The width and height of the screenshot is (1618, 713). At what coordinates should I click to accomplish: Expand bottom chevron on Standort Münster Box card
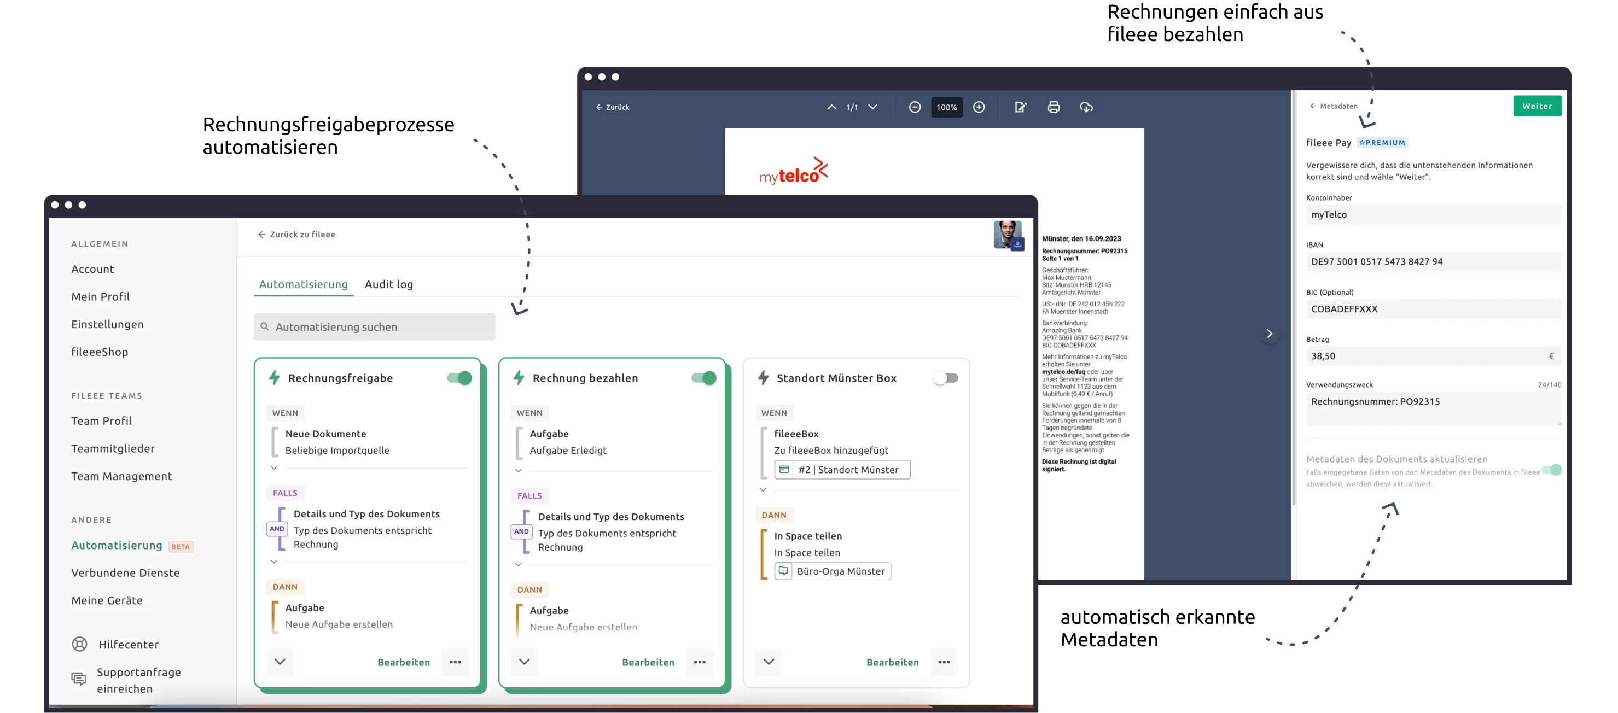[769, 662]
